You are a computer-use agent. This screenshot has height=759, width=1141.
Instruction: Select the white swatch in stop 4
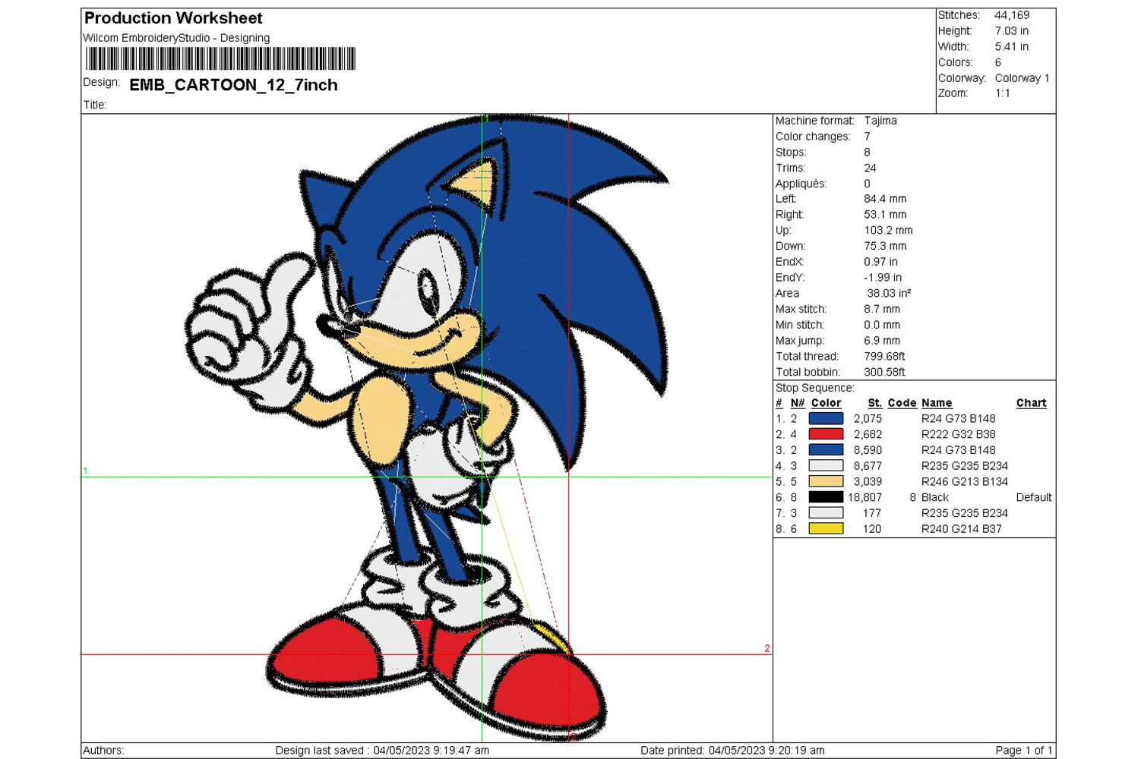(x=826, y=465)
